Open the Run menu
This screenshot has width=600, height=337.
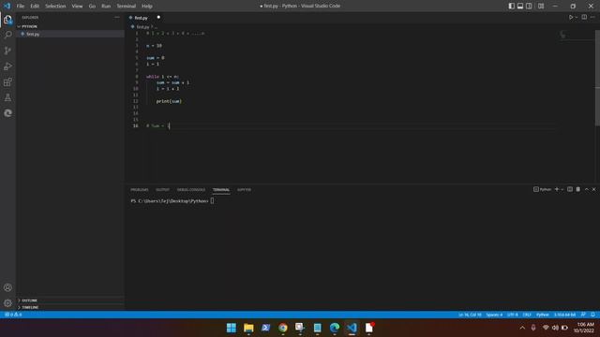tap(106, 7)
